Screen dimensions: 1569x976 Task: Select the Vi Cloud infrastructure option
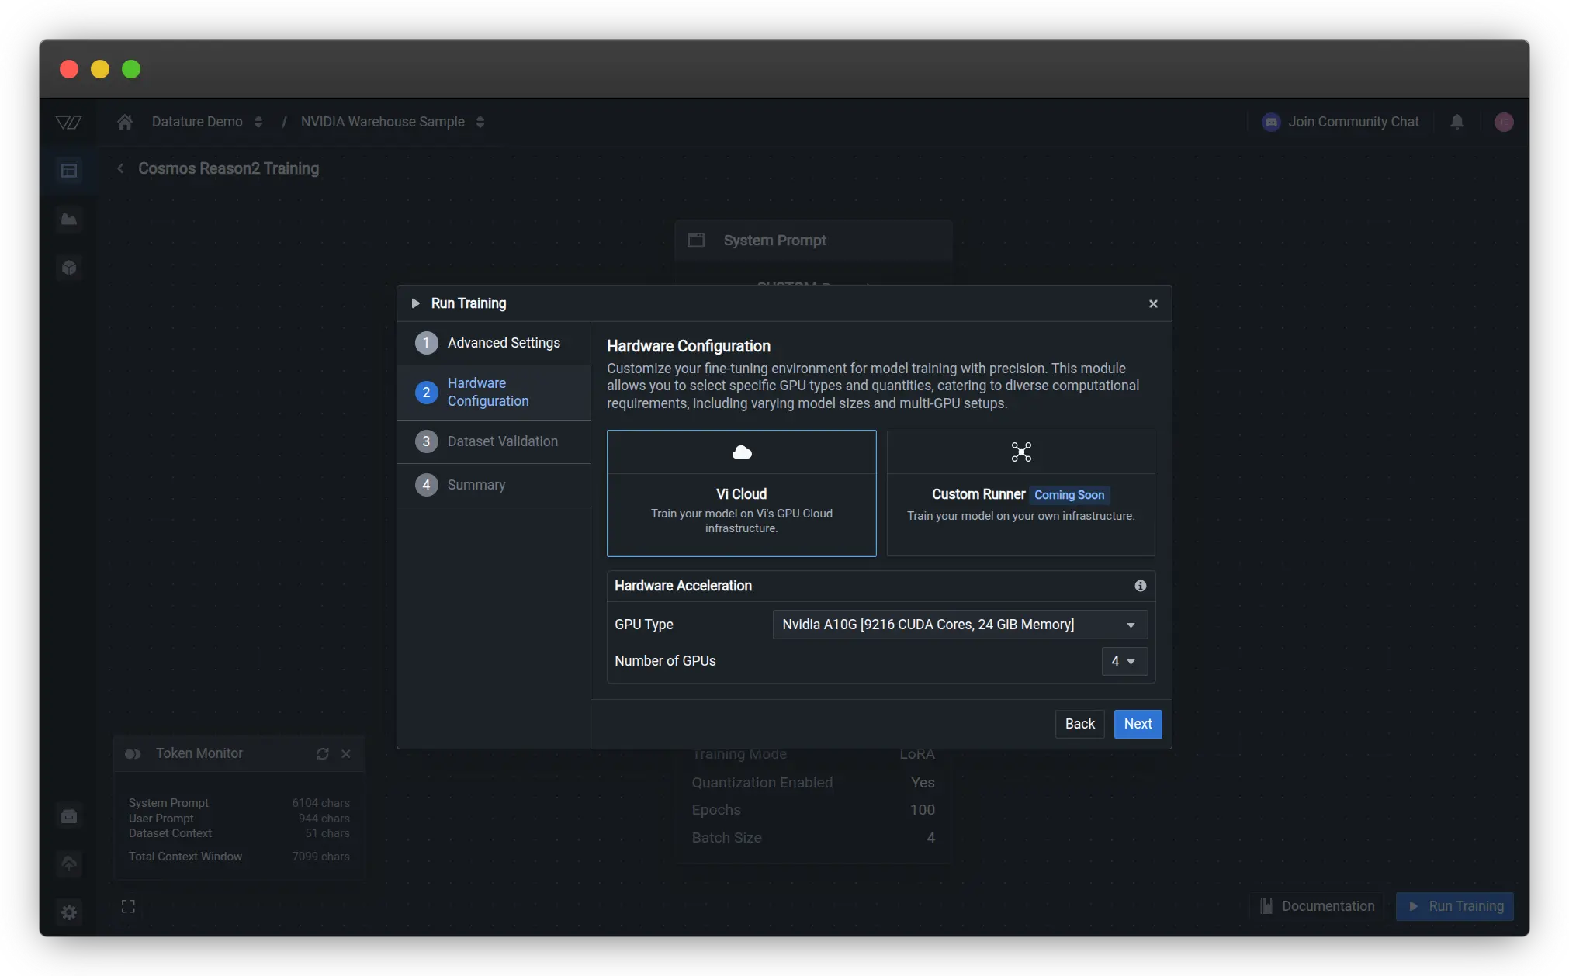pyautogui.click(x=741, y=493)
